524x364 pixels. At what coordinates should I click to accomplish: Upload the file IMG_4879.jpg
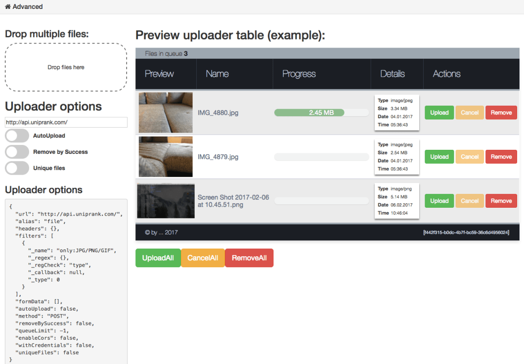point(439,156)
